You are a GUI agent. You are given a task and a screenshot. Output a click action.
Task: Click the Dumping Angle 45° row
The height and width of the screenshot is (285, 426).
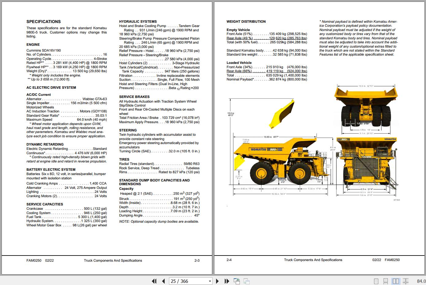point(159,215)
